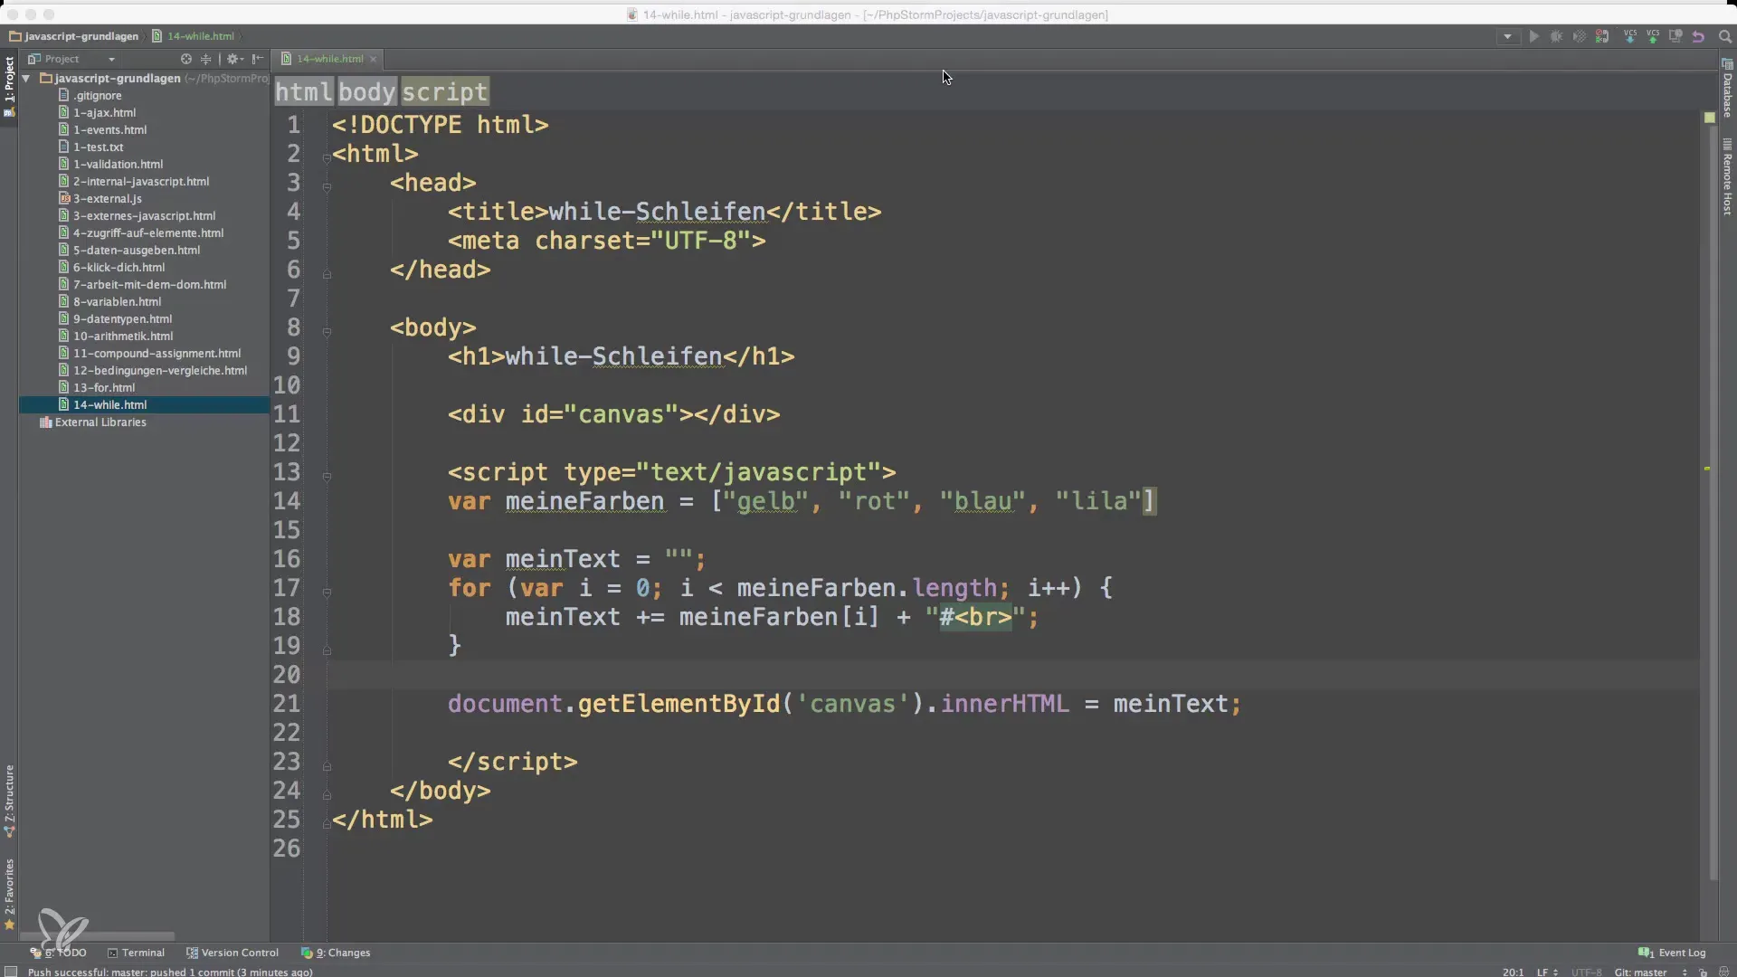The height and width of the screenshot is (977, 1737).
Task: Collapse javascript-grundlagen root folder arrow
Action: (27, 79)
